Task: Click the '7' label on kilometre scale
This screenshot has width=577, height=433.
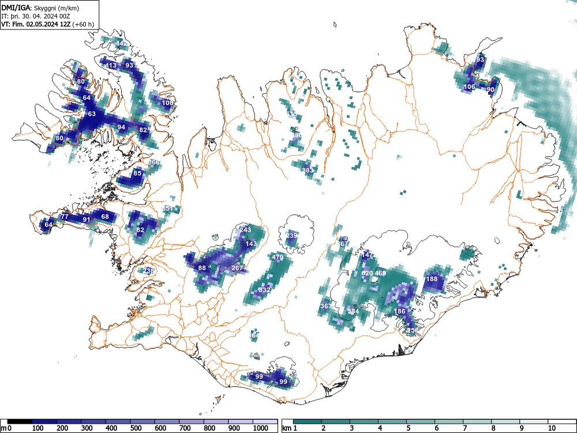Action: [x=464, y=428]
